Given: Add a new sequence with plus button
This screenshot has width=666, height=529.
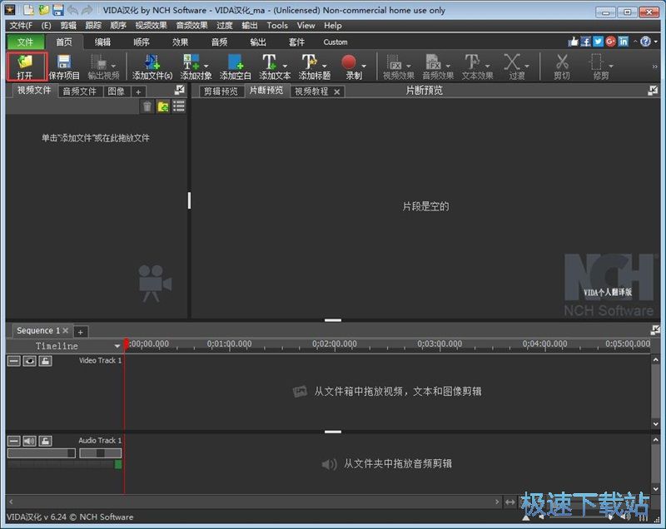Looking at the screenshot, I should pos(81,332).
